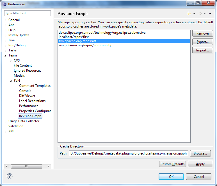217x186 pixels.
Task: Open the forward history dropdown arrow
Action: [x=205, y=13]
